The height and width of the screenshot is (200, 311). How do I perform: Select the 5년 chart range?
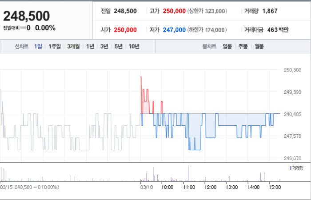pyautogui.click(x=119, y=46)
